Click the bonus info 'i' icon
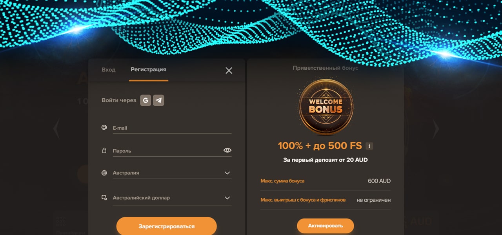The width and height of the screenshot is (502, 235). point(369,146)
